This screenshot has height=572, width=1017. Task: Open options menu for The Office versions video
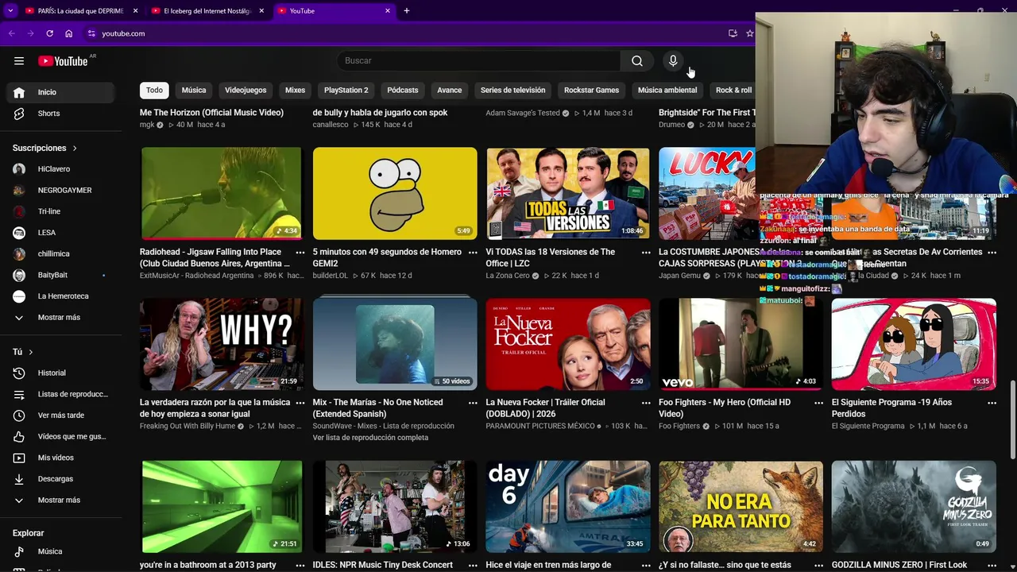646,252
